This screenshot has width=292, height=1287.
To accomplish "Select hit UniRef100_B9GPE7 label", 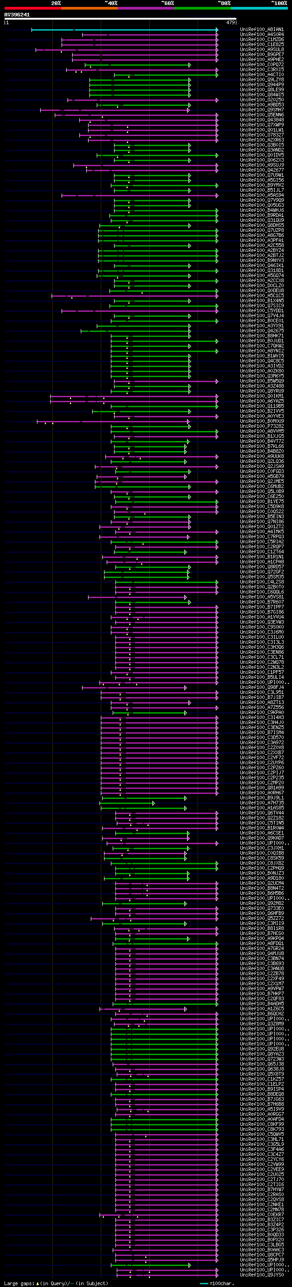I will click(x=262, y=54).
